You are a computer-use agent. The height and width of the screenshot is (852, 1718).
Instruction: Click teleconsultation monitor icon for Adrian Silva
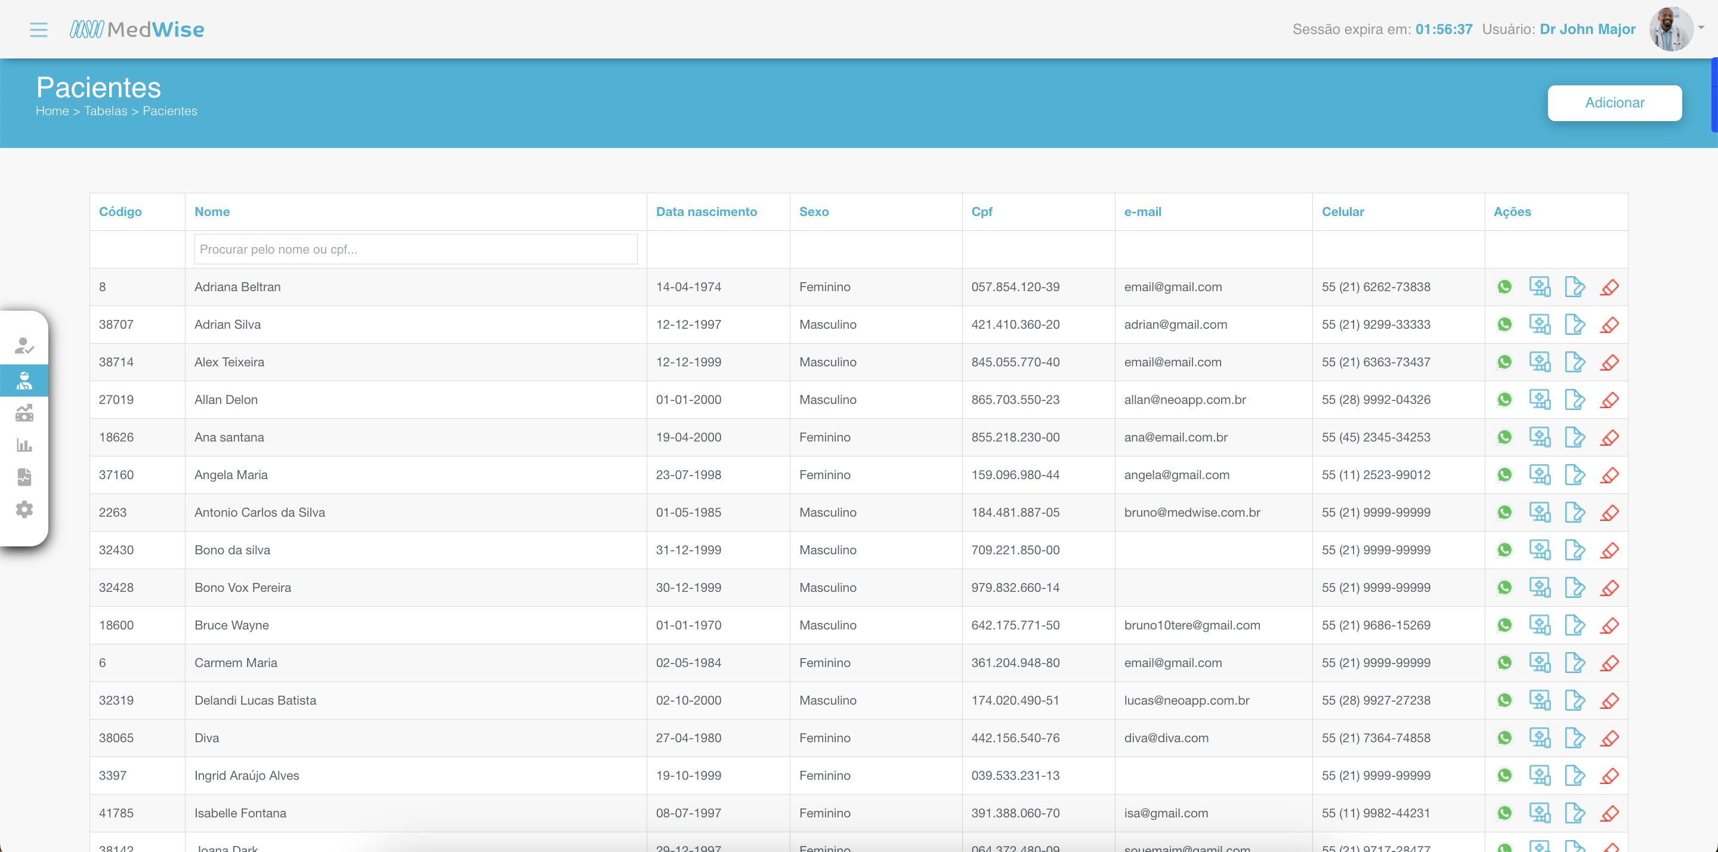click(x=1539, y=325)
